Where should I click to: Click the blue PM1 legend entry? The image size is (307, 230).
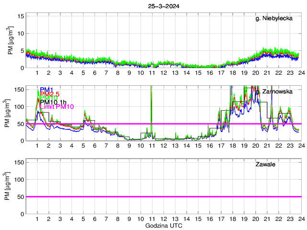[47, 90]
